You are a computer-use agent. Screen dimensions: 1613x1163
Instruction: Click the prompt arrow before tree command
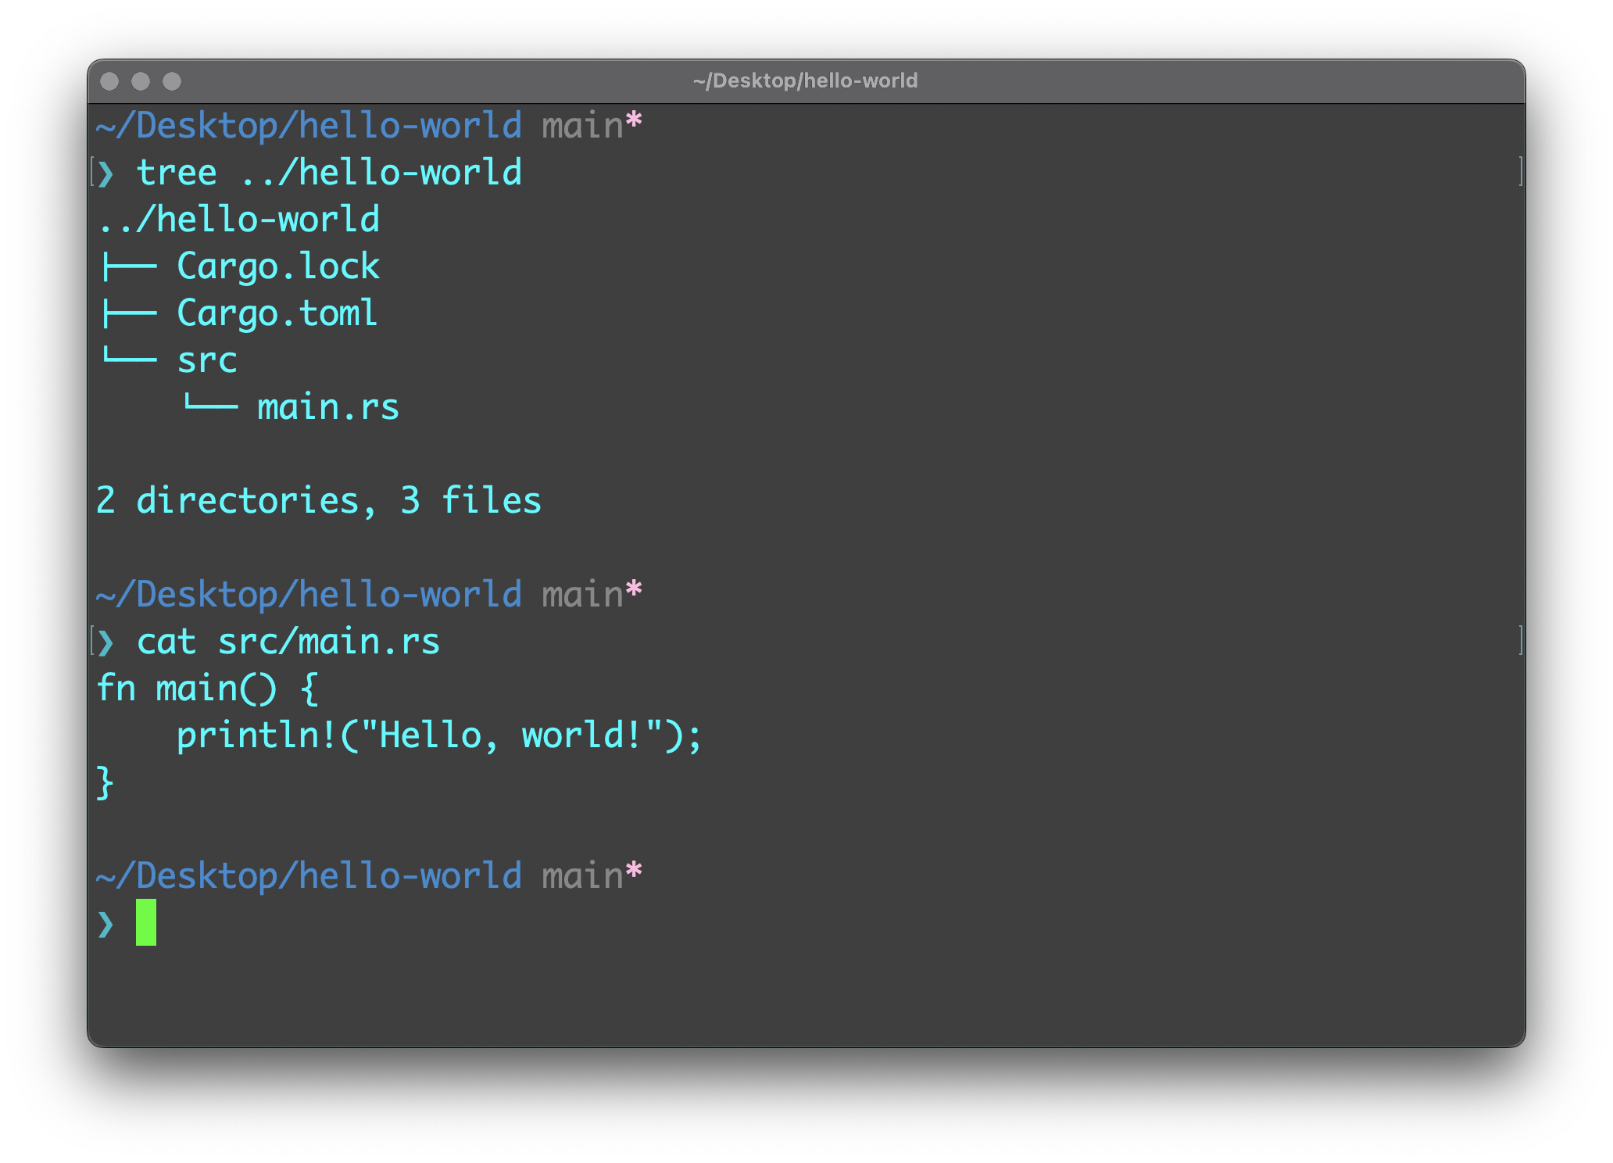click(106, 173)
